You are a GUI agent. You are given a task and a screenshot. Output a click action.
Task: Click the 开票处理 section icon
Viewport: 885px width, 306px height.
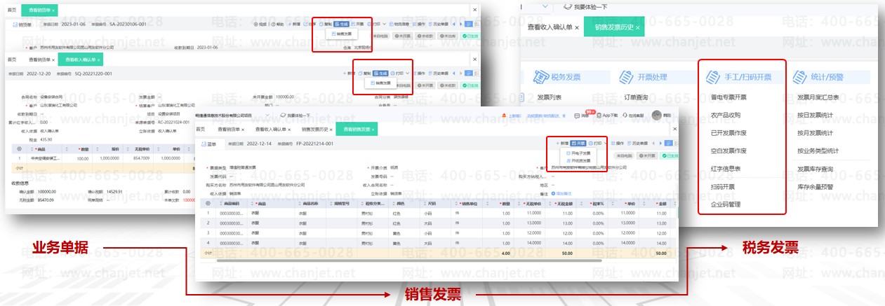pos(627,76)
